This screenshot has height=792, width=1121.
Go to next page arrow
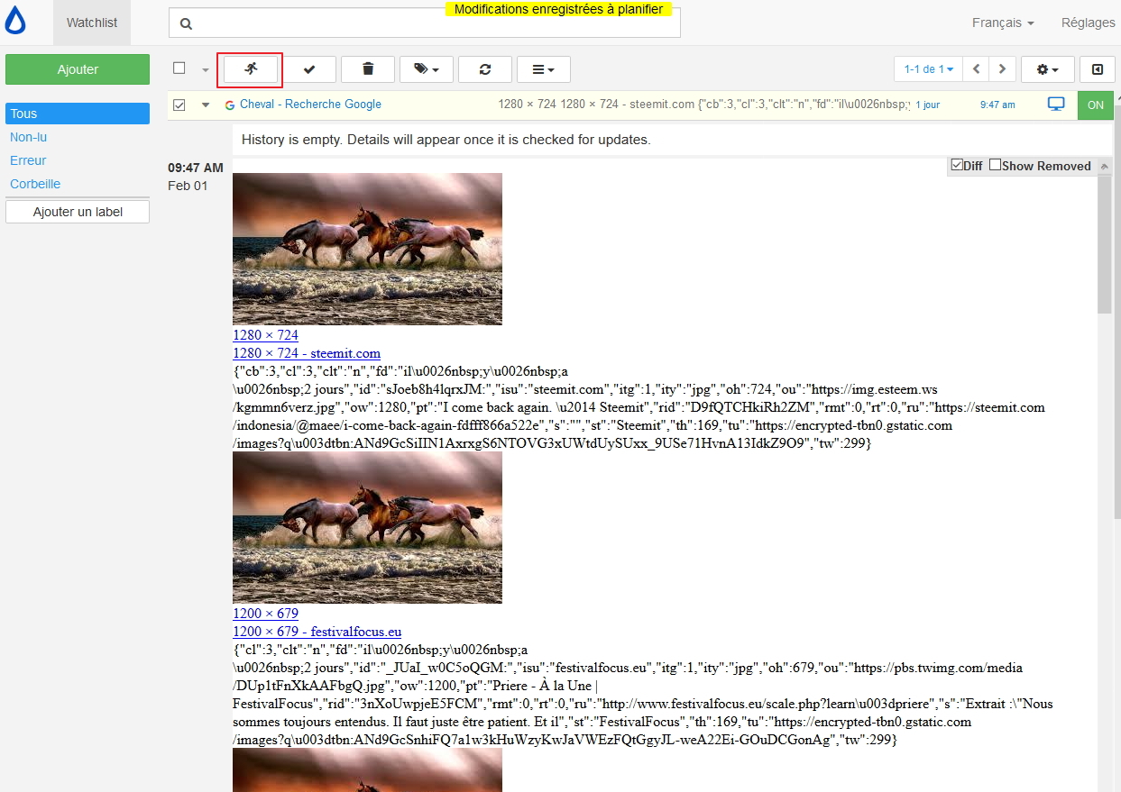(x=1003, y=69)
